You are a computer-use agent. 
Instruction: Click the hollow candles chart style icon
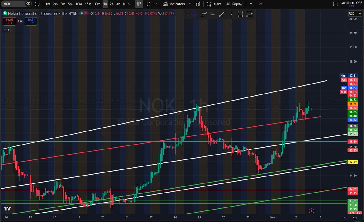[x=148, y=4]
